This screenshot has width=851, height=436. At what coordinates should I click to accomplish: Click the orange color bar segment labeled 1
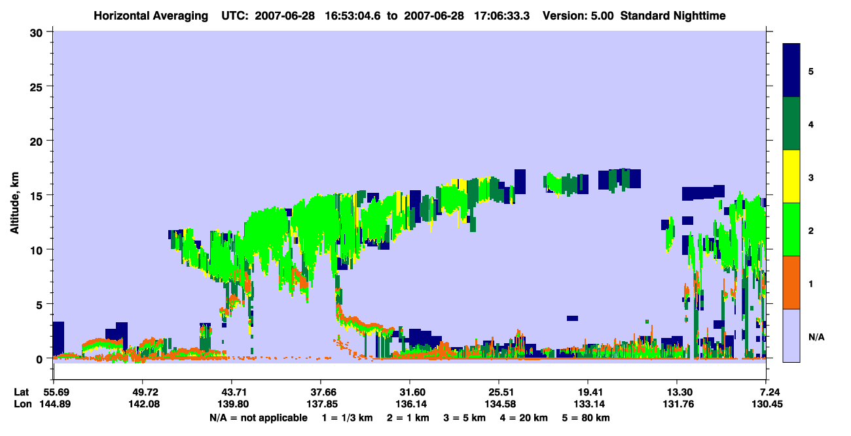pyautogui.click(x=791, y=282)
